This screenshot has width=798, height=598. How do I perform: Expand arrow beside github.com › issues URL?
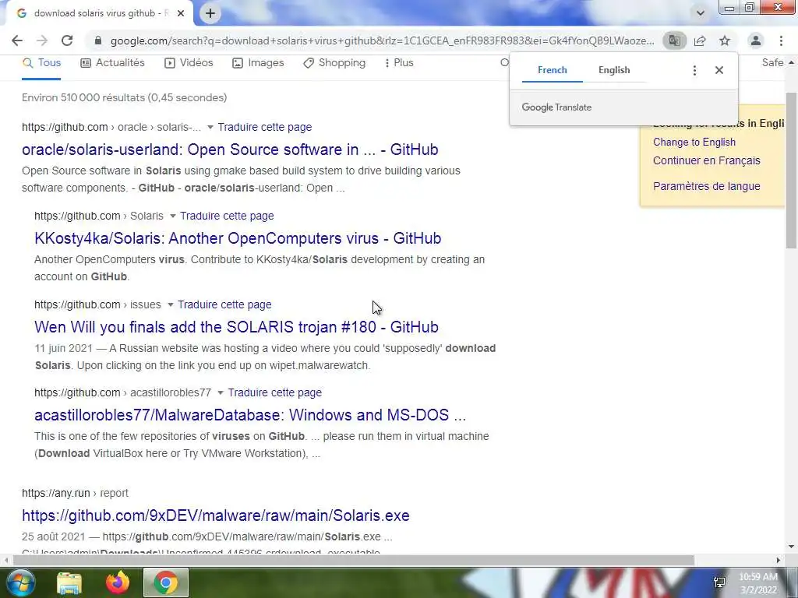click(171, 305)
